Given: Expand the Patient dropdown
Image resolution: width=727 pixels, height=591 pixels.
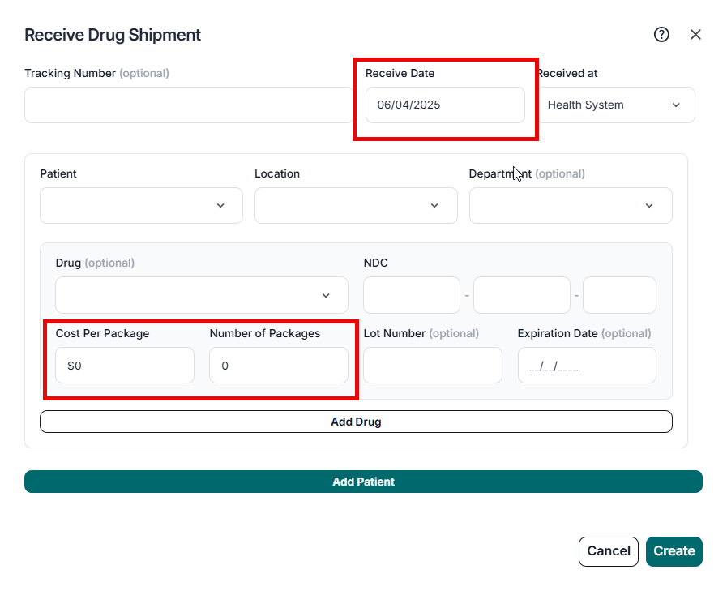Looking at the screenshot, I should click(x=141, y=205).
